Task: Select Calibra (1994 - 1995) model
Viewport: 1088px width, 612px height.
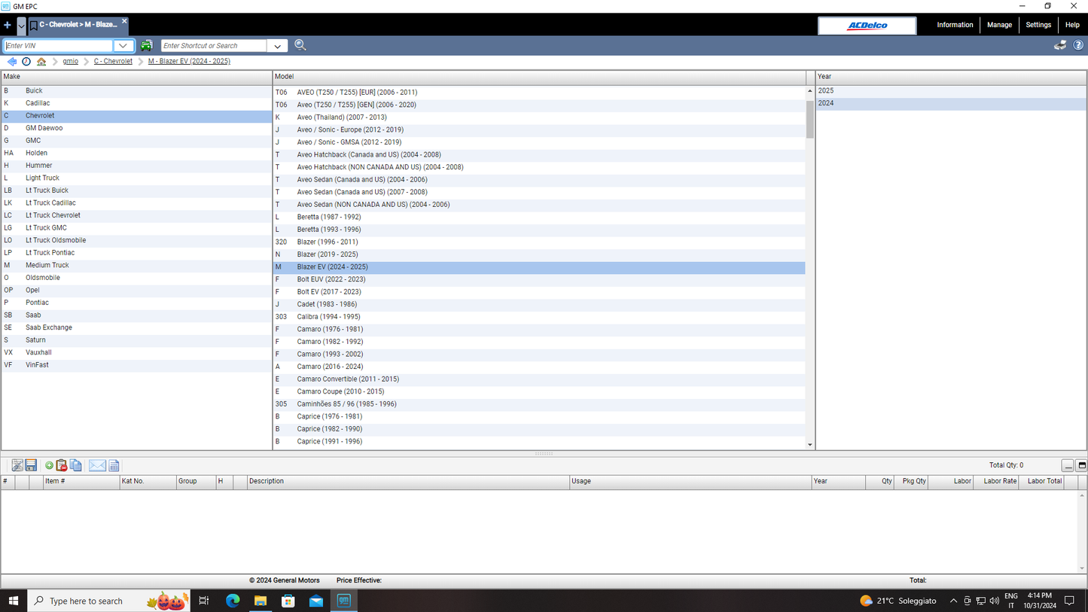Action: 539,317
